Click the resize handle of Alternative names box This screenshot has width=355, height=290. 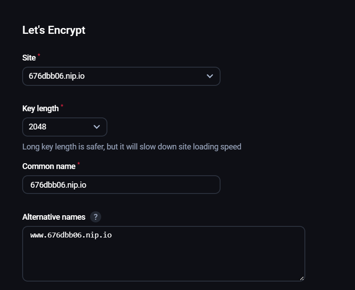coord(302,278)
